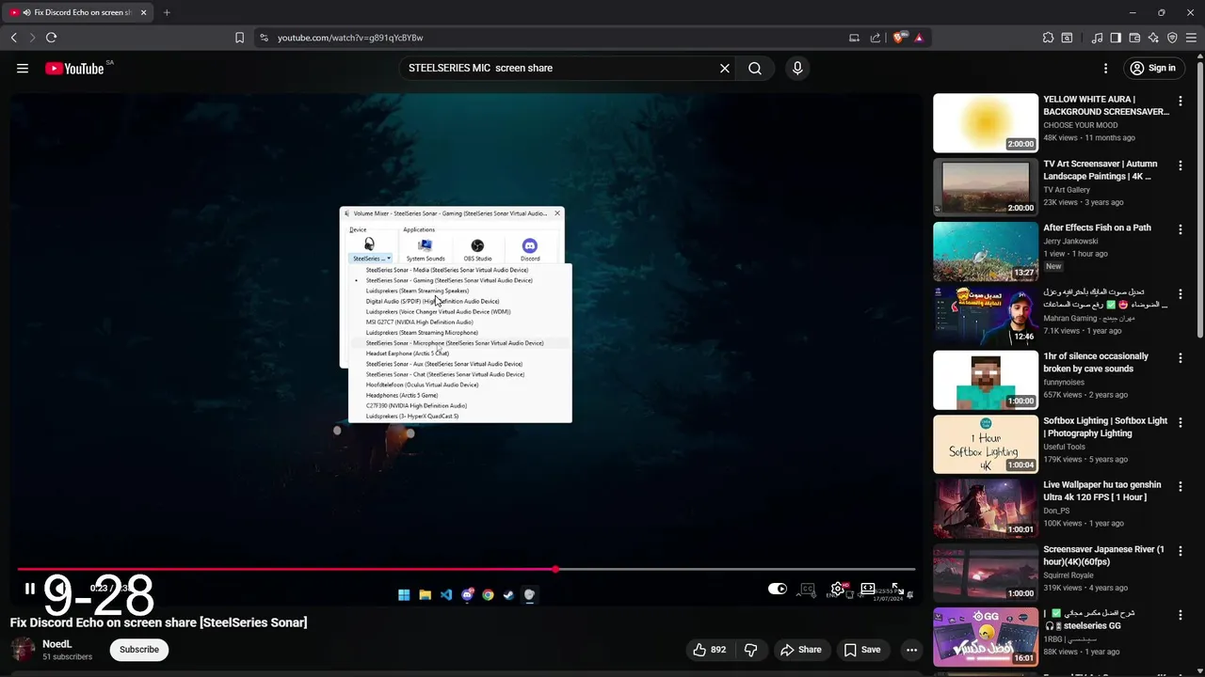Open options for the TV Art Screensaver video
Image resolution: width=1205 pixels, height=677 pixels.
(1181, 165)
